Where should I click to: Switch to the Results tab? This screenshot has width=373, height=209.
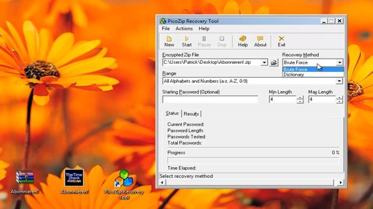pyautogui.click(x=191, y=114)
